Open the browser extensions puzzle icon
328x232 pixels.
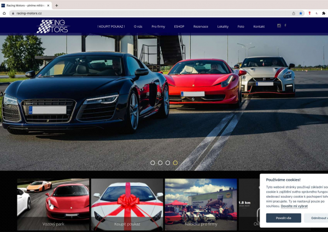[x=324, y=13]
